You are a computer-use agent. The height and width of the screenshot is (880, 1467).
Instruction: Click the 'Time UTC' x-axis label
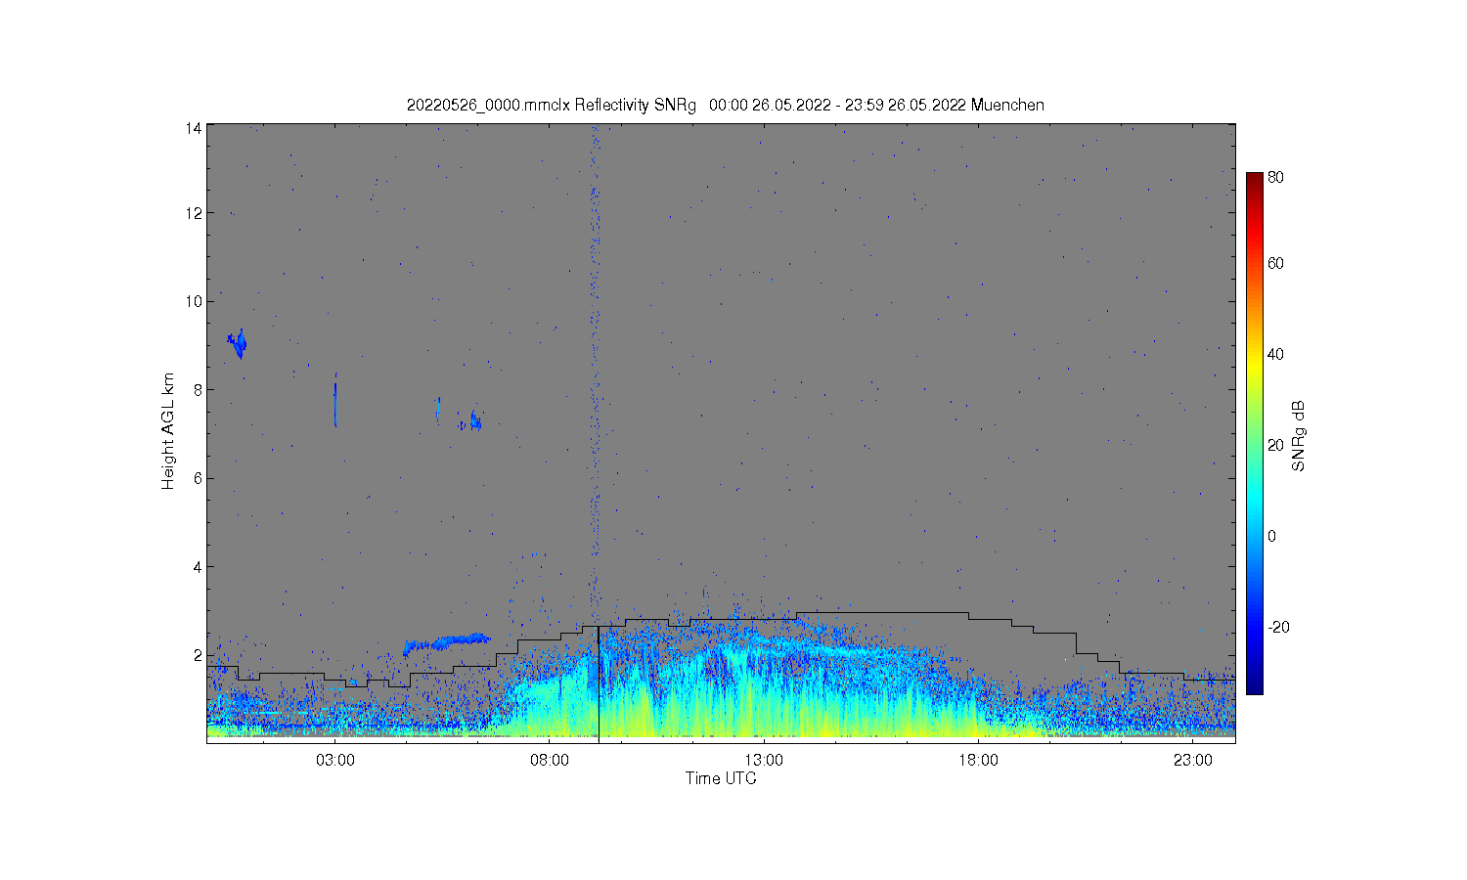pos(721,779)
